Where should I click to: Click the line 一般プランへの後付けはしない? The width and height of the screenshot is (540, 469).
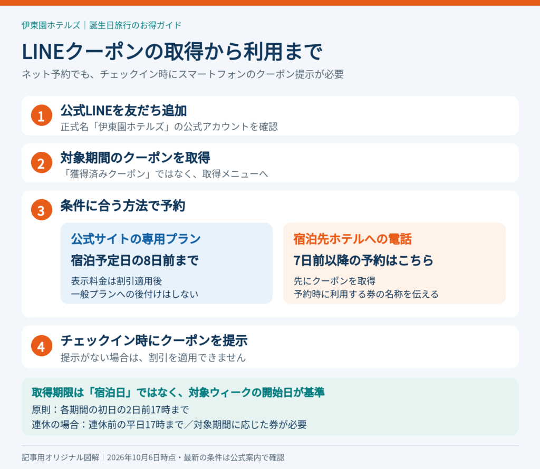click(134, 294)
